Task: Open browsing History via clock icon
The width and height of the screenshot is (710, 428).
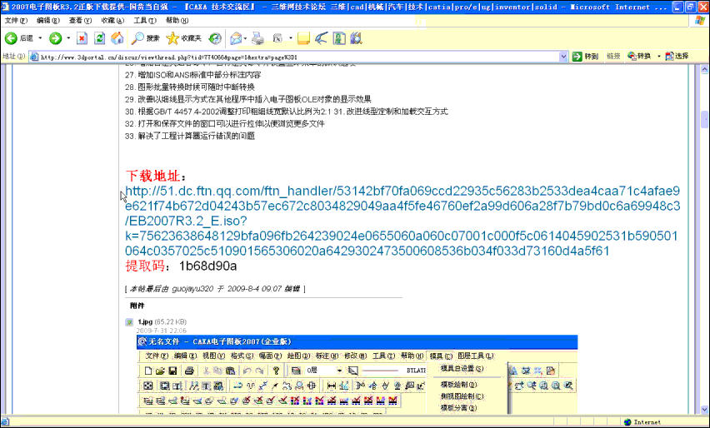Action: coord(215,38)
